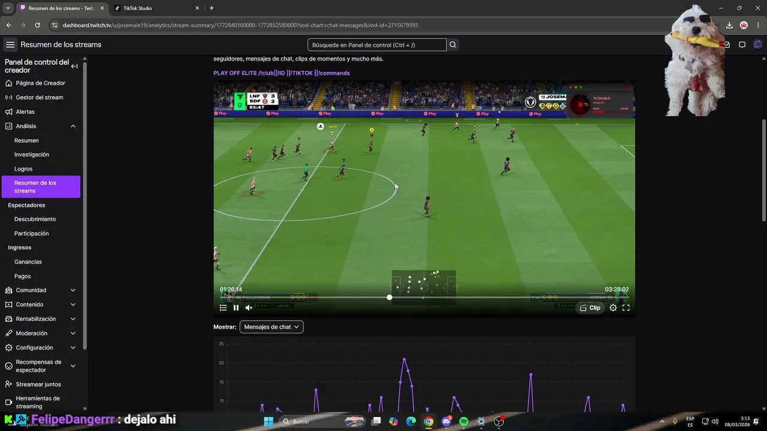The image size is (767, 431).
Task: Click the chart spike near 17 messages
Action: (531, 375)
